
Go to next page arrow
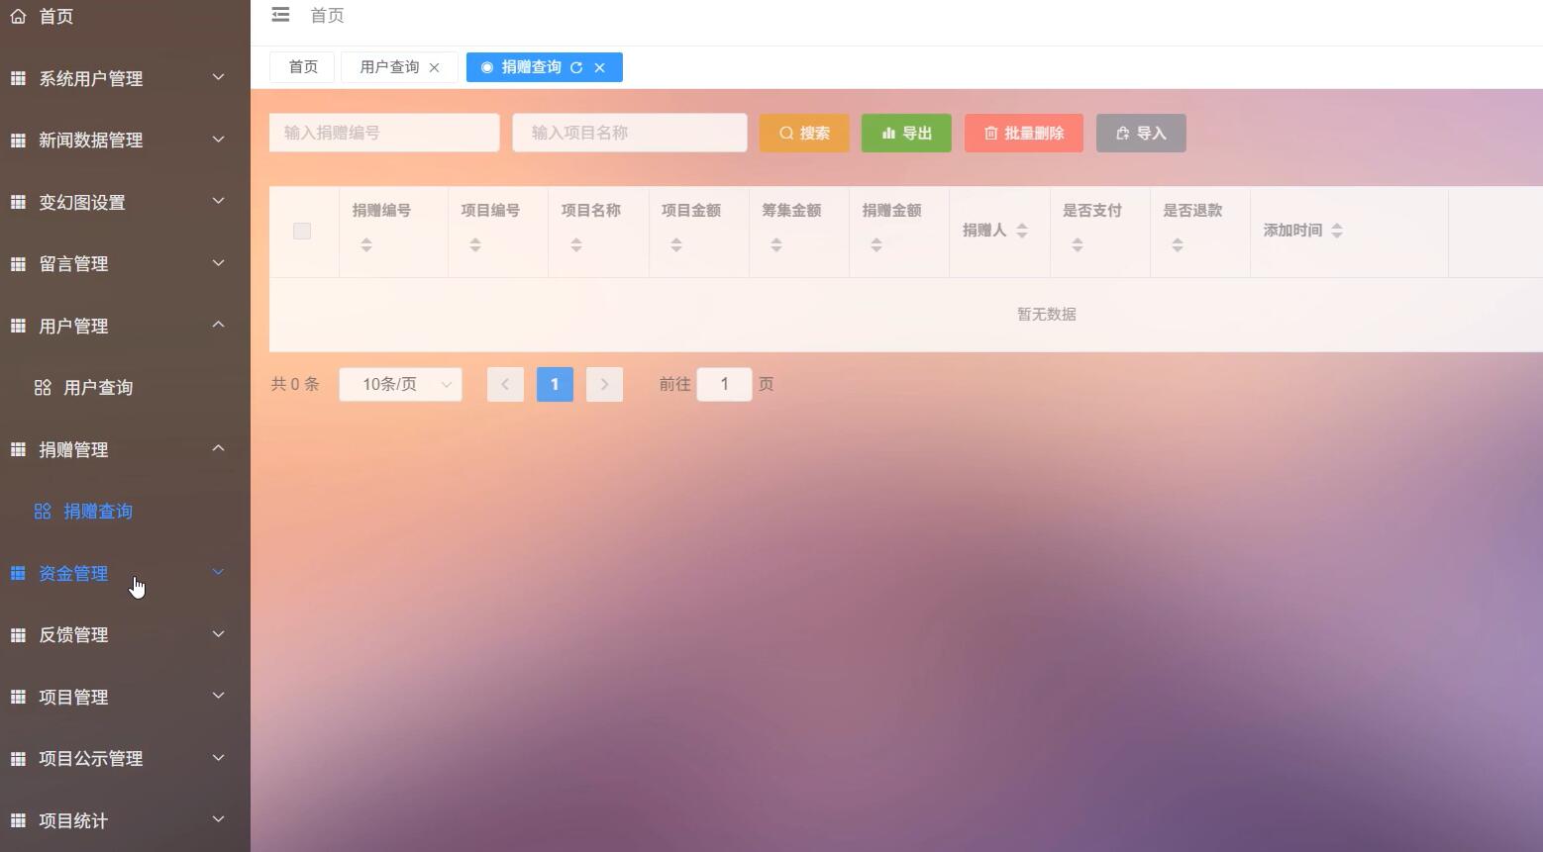pyautogui.click(x=604, y=385)
